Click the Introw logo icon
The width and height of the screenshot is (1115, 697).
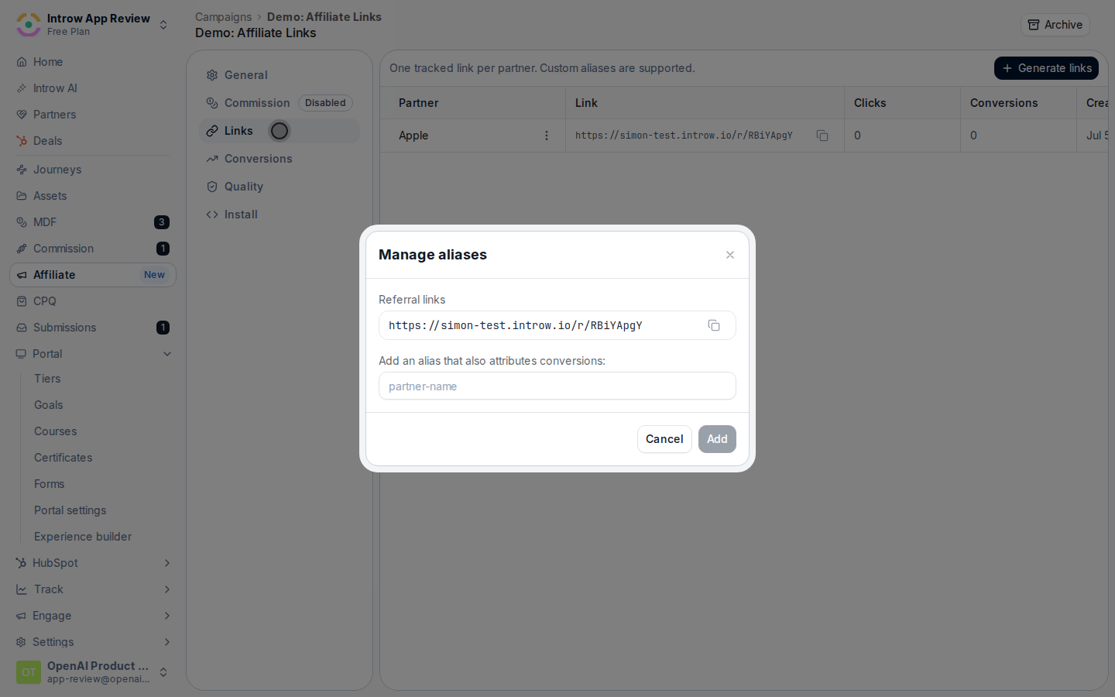pyautogui.click(x=29, y=25)
